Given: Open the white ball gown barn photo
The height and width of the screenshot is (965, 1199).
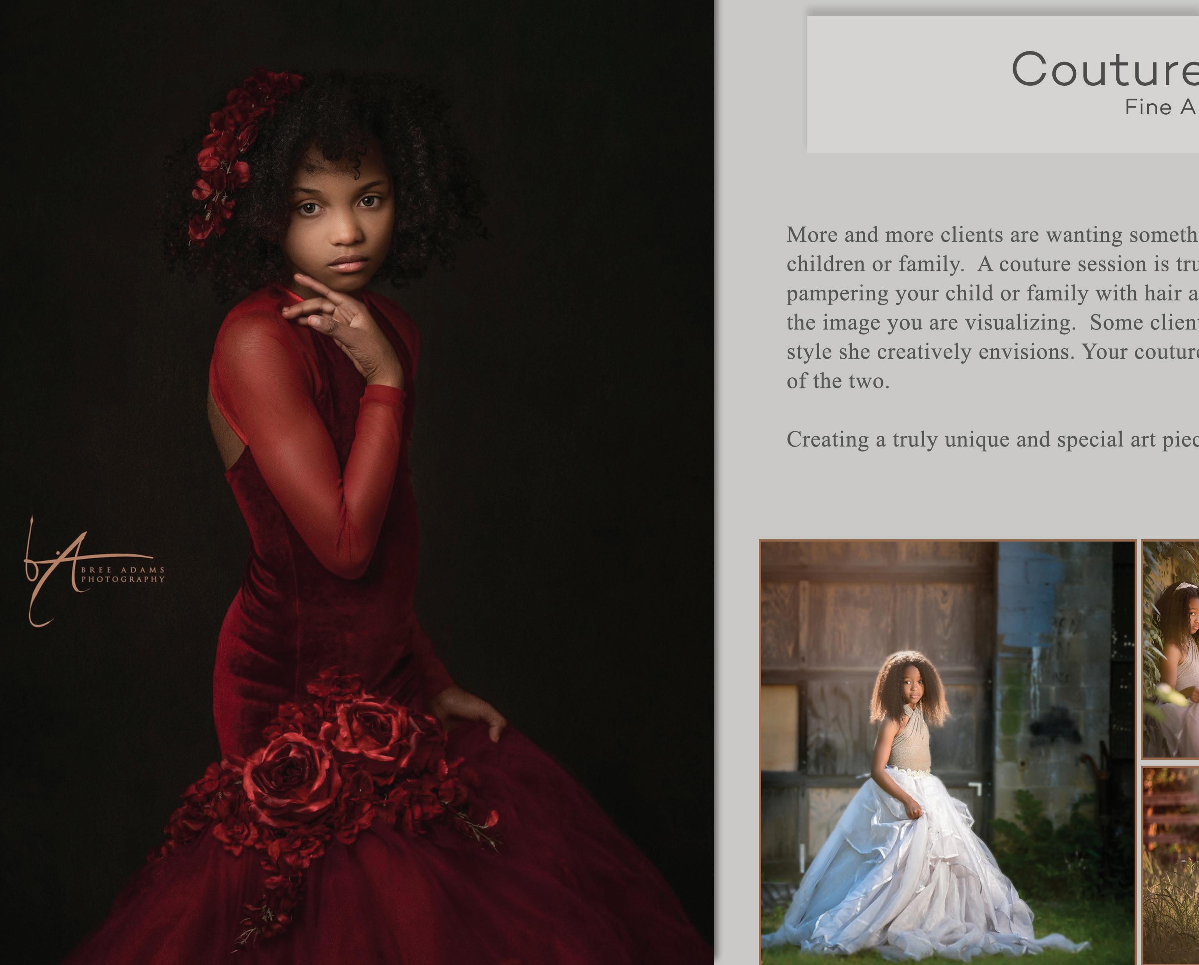Looking at the screenshot, I should (947, 753).
